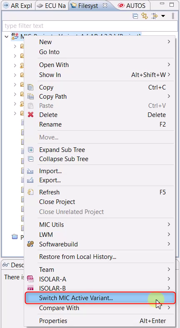Click the type filter text field
This screenshot has width=180, height=328.
[90, 26]
